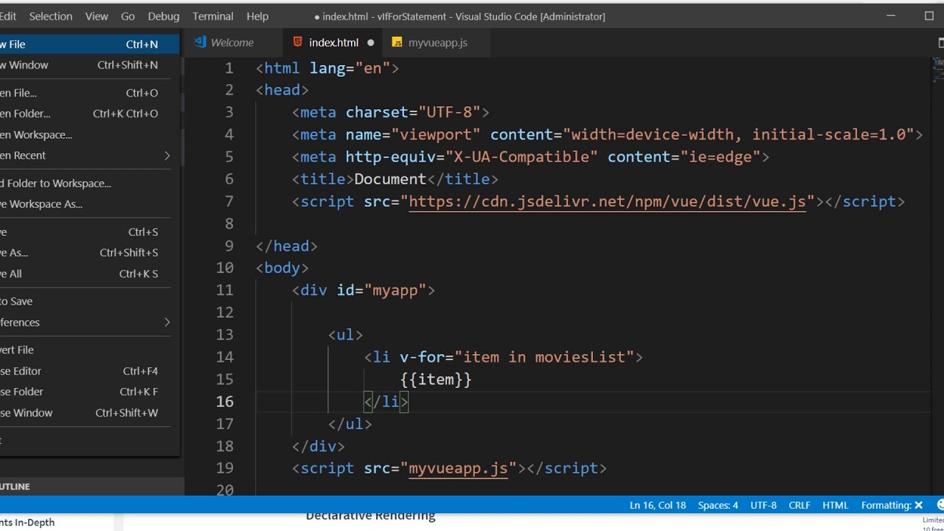Click the {{item}} text on line 15
Screen dimensions: 944x531
436,379
